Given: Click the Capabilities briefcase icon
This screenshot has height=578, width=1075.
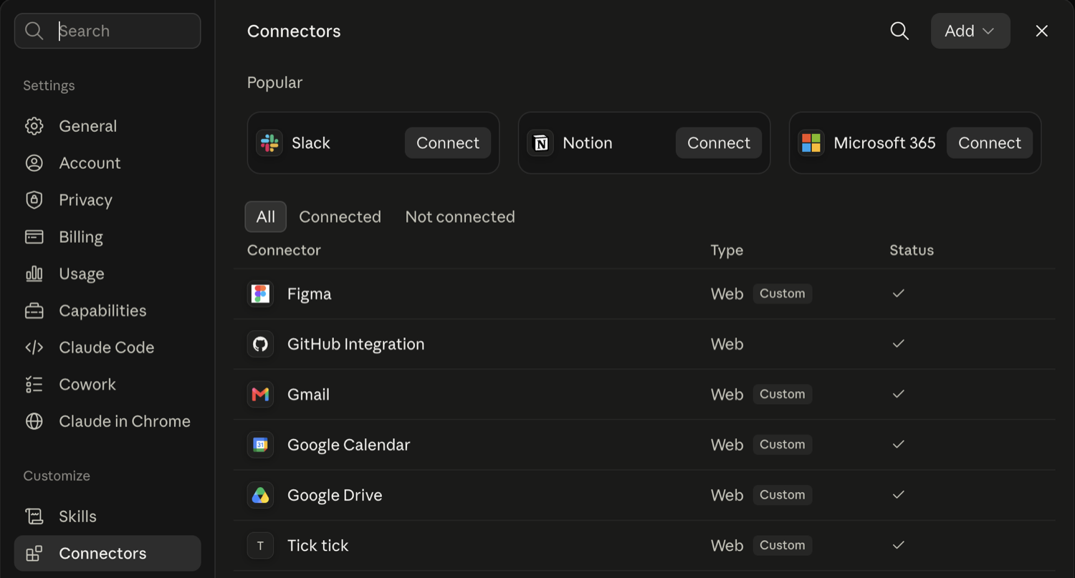Looking at the screenshot, I should coord(34,311).
